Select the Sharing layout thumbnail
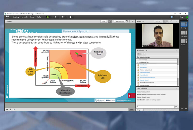This screenshot has width=193, height=130. (x=184, y=24)
